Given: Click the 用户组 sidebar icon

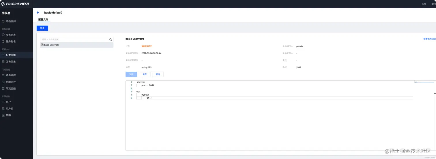Looking at the screenshot, I should point(3,109).
